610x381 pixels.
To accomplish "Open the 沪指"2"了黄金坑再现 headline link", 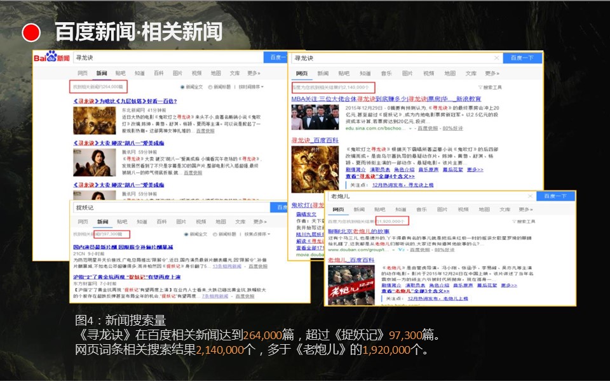I will 127,277.
